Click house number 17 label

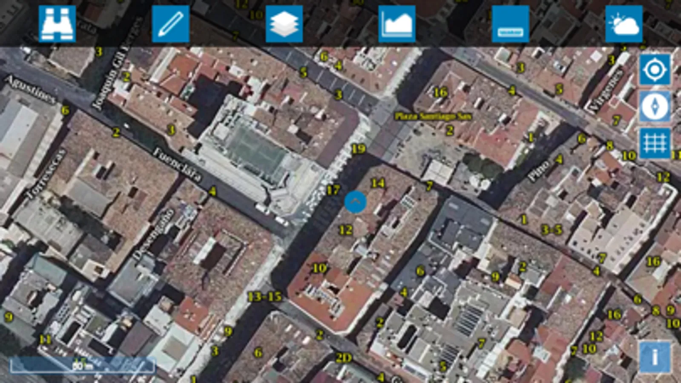pos(333,190)
